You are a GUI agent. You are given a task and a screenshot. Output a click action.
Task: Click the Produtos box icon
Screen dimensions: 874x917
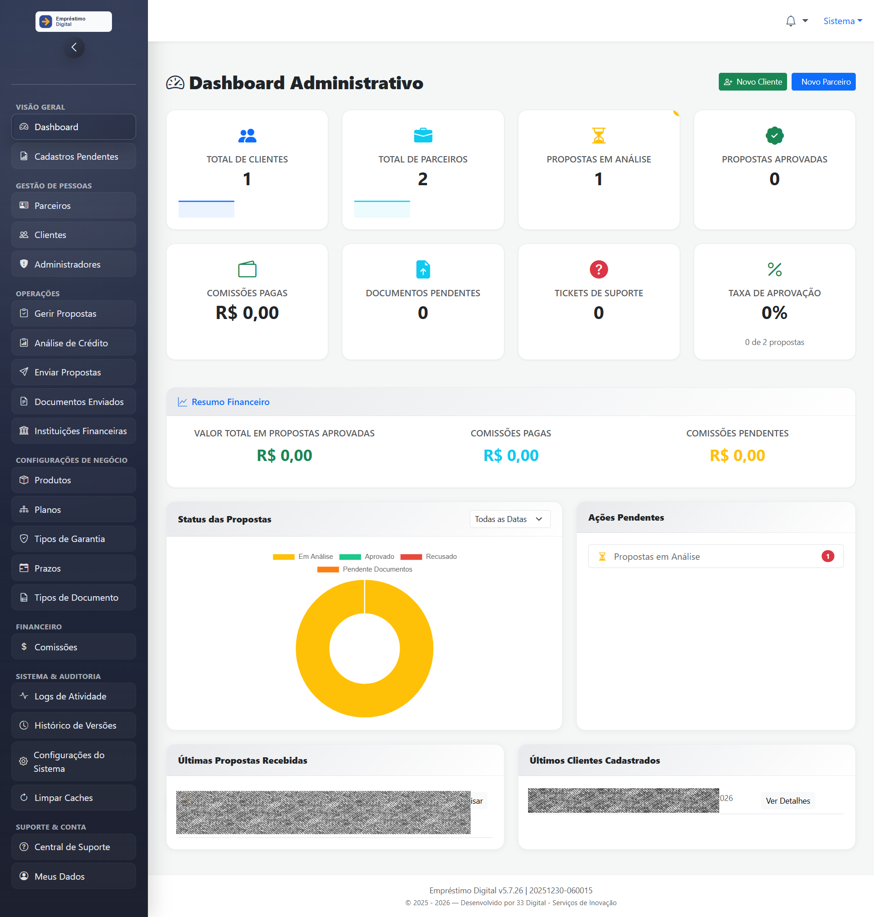[x=24, y=480]
